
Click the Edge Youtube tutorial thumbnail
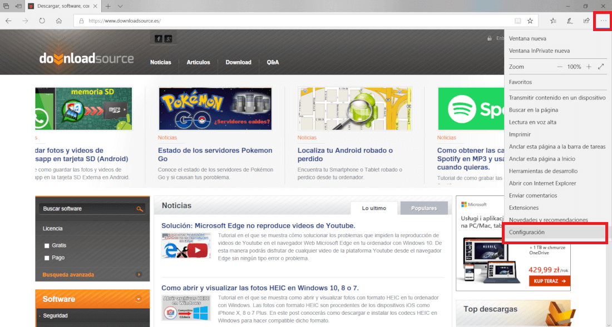click(x=186, y=245)
